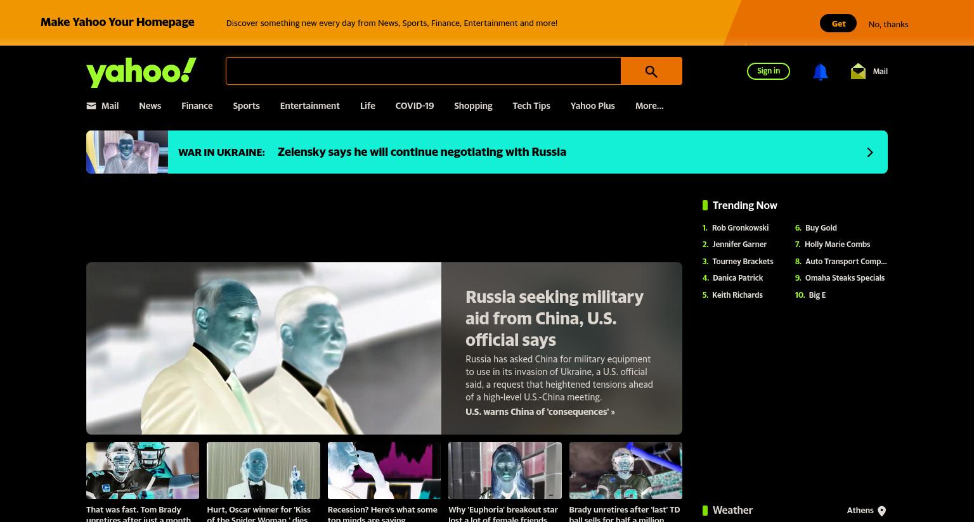This screenshot has width=974, height=522.
Task: Open trending topic Jennifer Garner
Action: click(739, 245)
